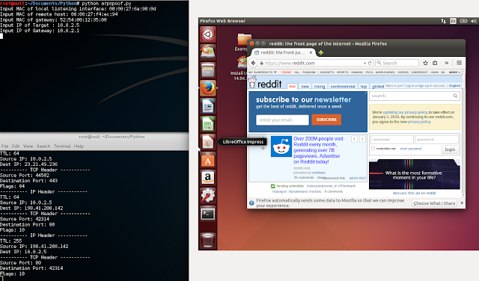
Task: Switch to reddit's 'top' tab
Action: 363,87
